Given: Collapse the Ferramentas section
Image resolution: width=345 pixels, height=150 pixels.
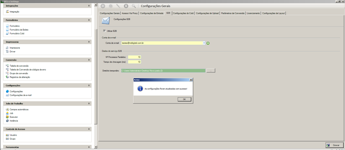Looking at the screenshot, I should (x=89, y=147).
